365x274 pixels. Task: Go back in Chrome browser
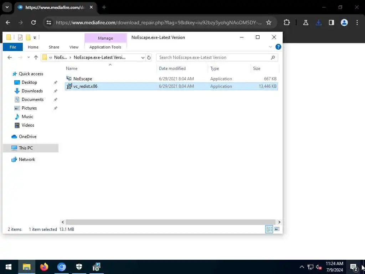pos(8,22)
